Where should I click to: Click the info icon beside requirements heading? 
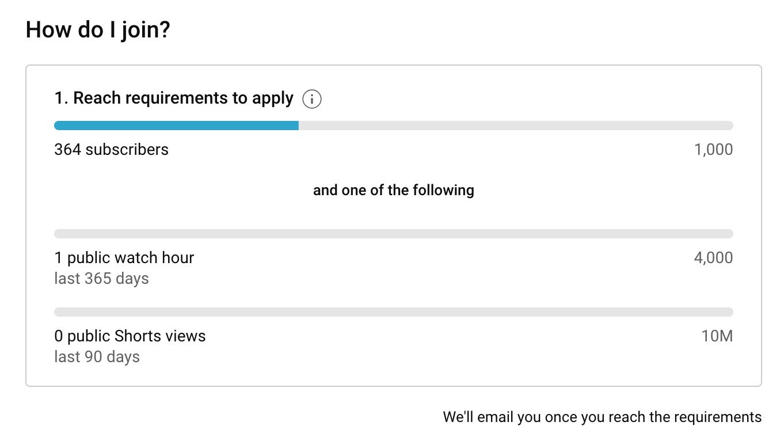click(x=311, y=99)
